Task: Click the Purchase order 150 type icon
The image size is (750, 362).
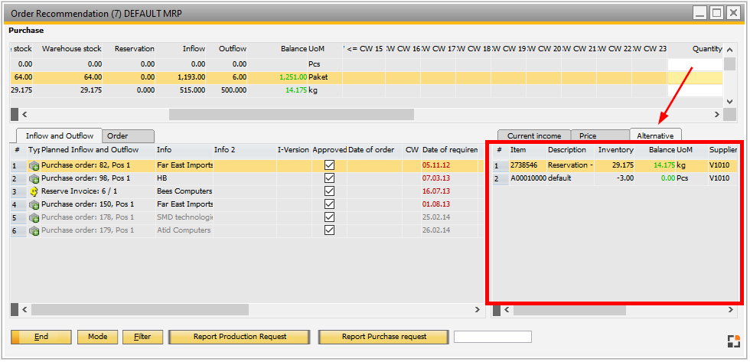Action: pyautogui.click(x=34, y=204)
